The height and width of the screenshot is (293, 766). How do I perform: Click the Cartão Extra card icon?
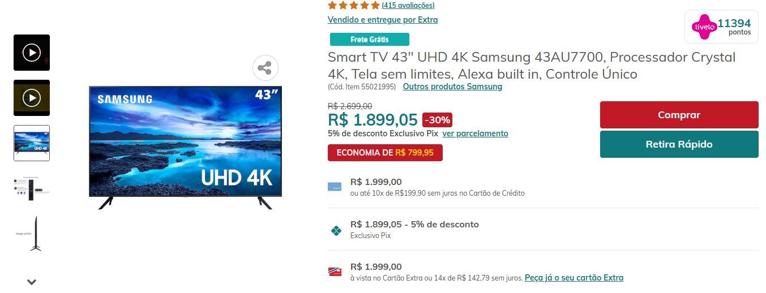click(335, 272)
